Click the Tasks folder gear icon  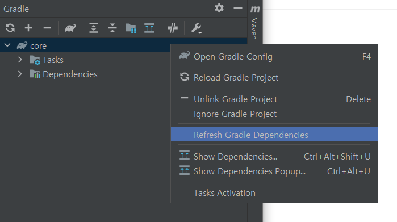pos(35,60)
